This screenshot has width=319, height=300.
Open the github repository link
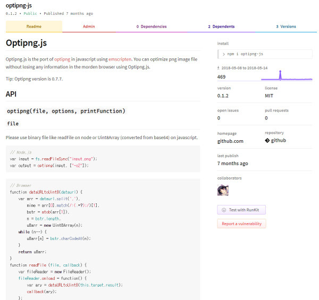[278, 140]
